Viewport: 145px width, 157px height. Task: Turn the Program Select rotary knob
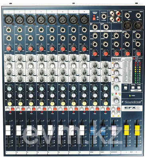tap(116, 101)
